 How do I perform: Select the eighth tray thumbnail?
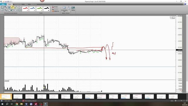click(x=90, y=97)
